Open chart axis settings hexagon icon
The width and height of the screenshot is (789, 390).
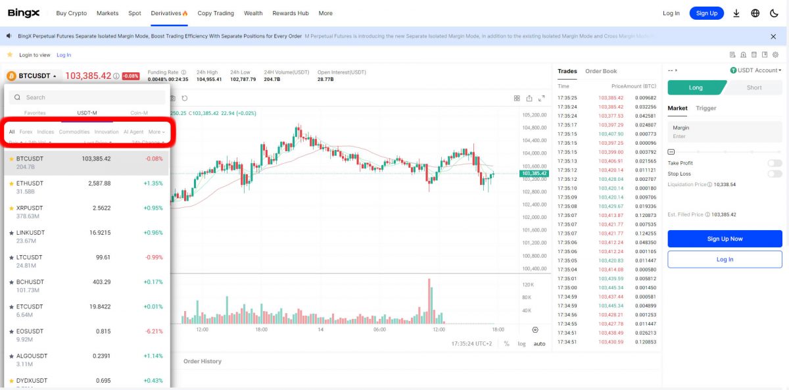point(535,329)
